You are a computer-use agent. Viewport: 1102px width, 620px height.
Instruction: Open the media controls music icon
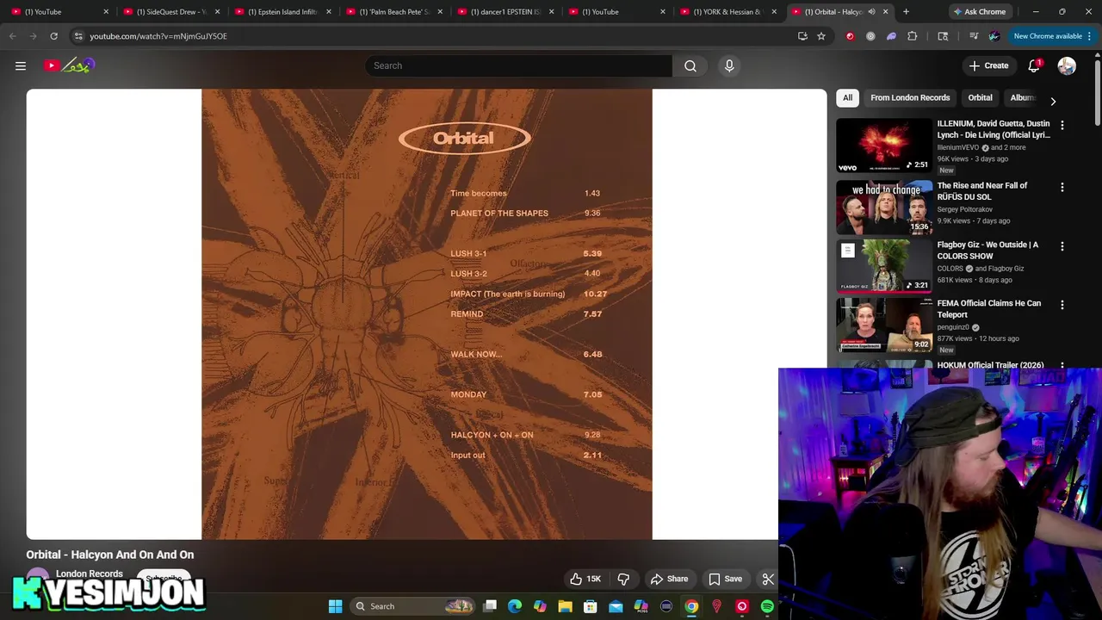(x=974, y=36)
